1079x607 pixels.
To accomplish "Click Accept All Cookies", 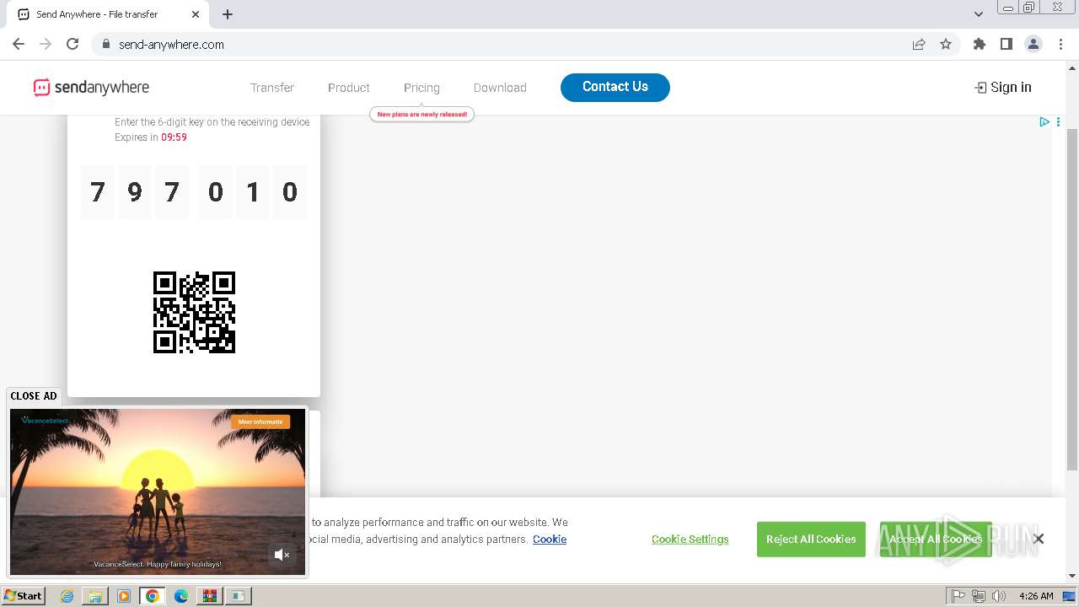I will pos(935,540).
